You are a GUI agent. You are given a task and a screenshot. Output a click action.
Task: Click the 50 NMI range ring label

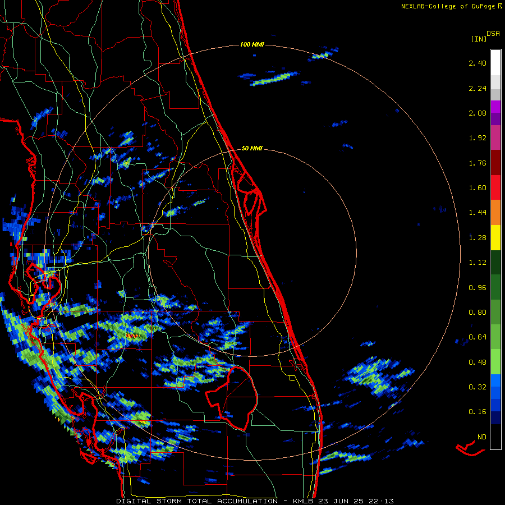[x=252, y=149]
